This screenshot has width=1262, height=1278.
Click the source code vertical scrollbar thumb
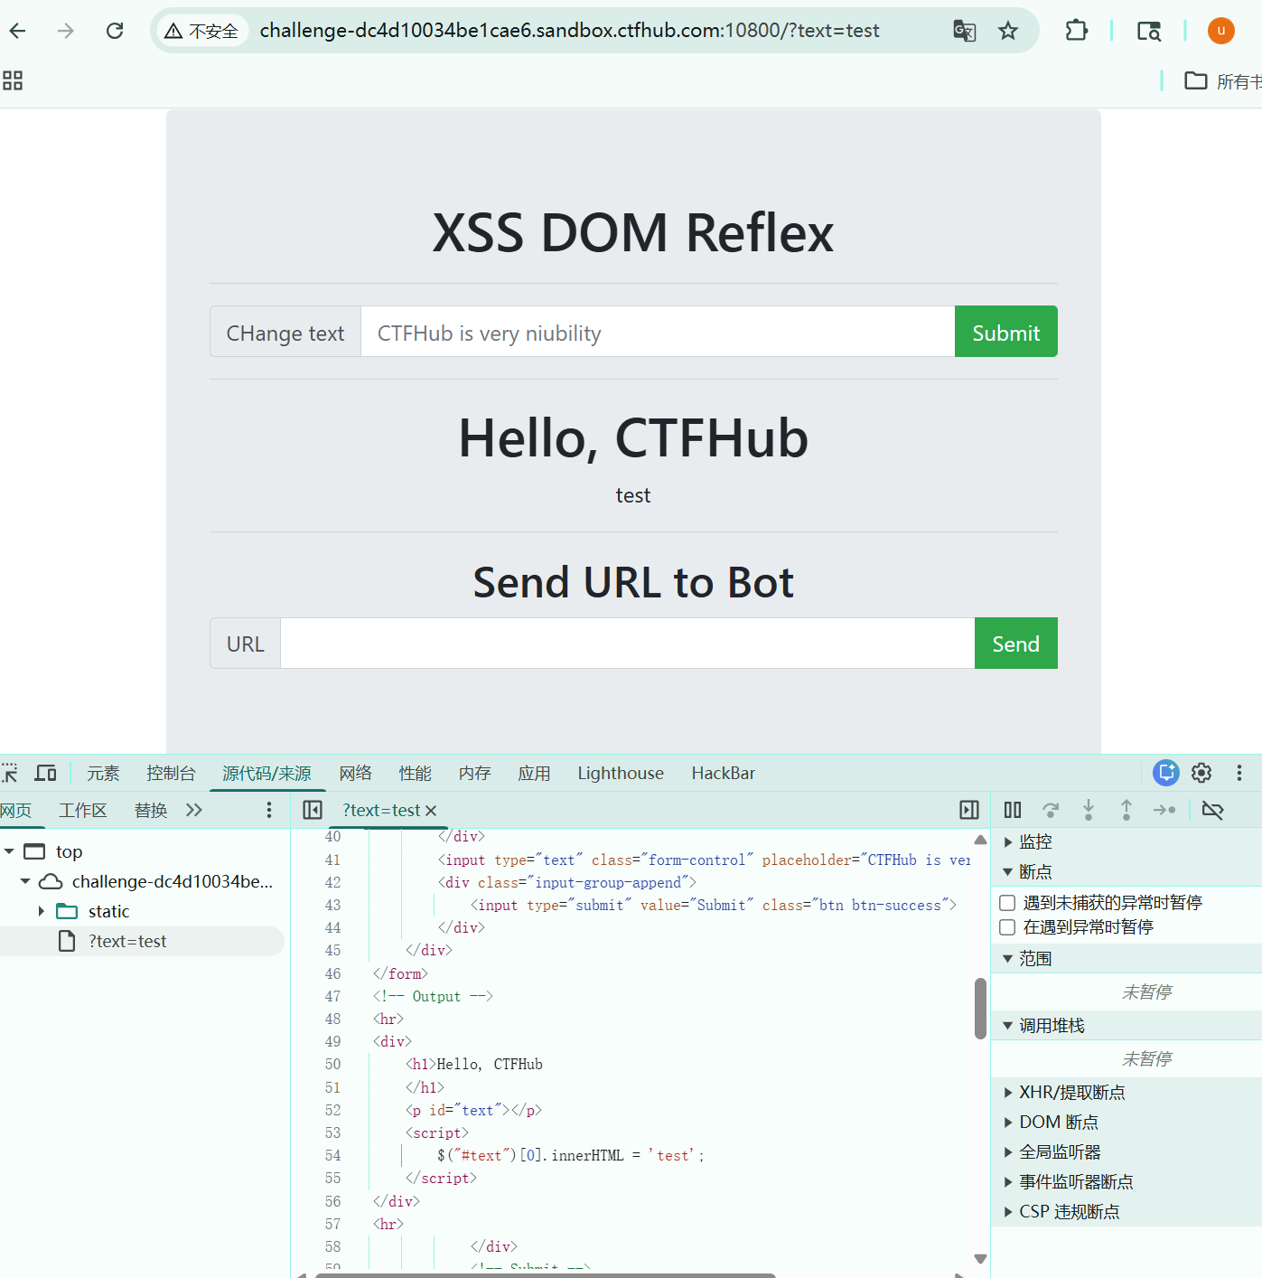(x=980, y=1009)
